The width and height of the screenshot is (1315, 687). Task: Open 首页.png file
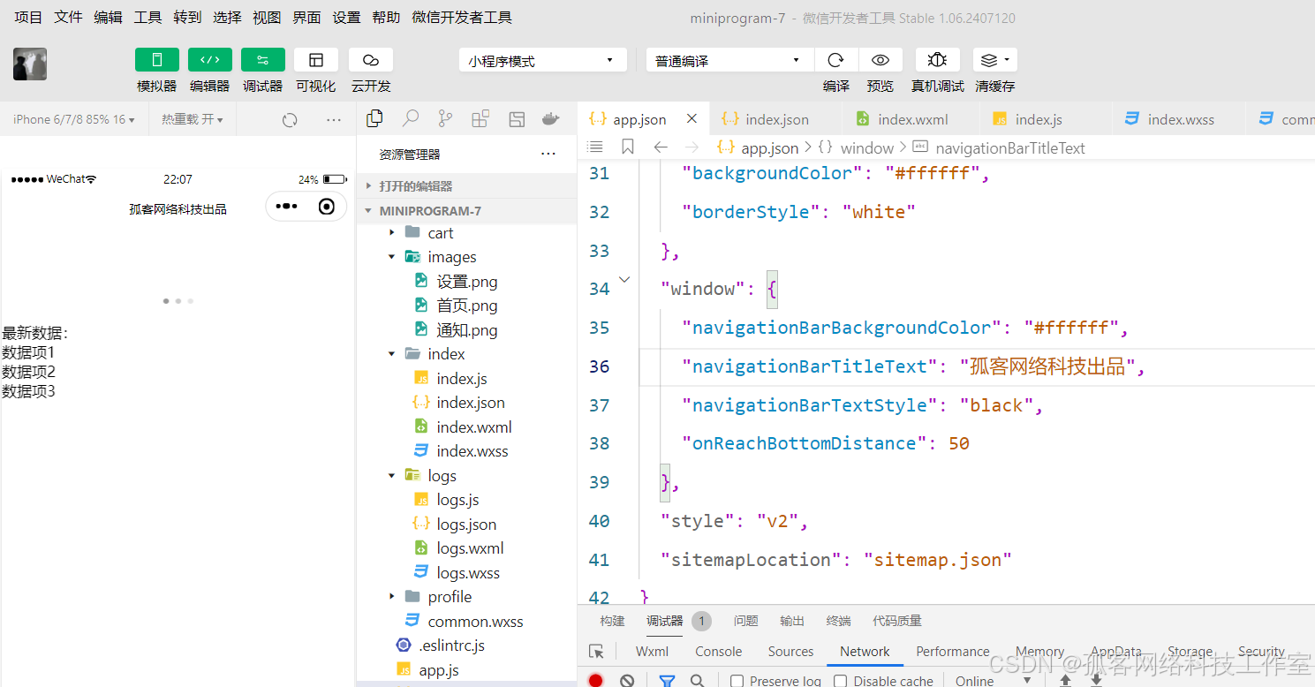(x=466, y=306)
